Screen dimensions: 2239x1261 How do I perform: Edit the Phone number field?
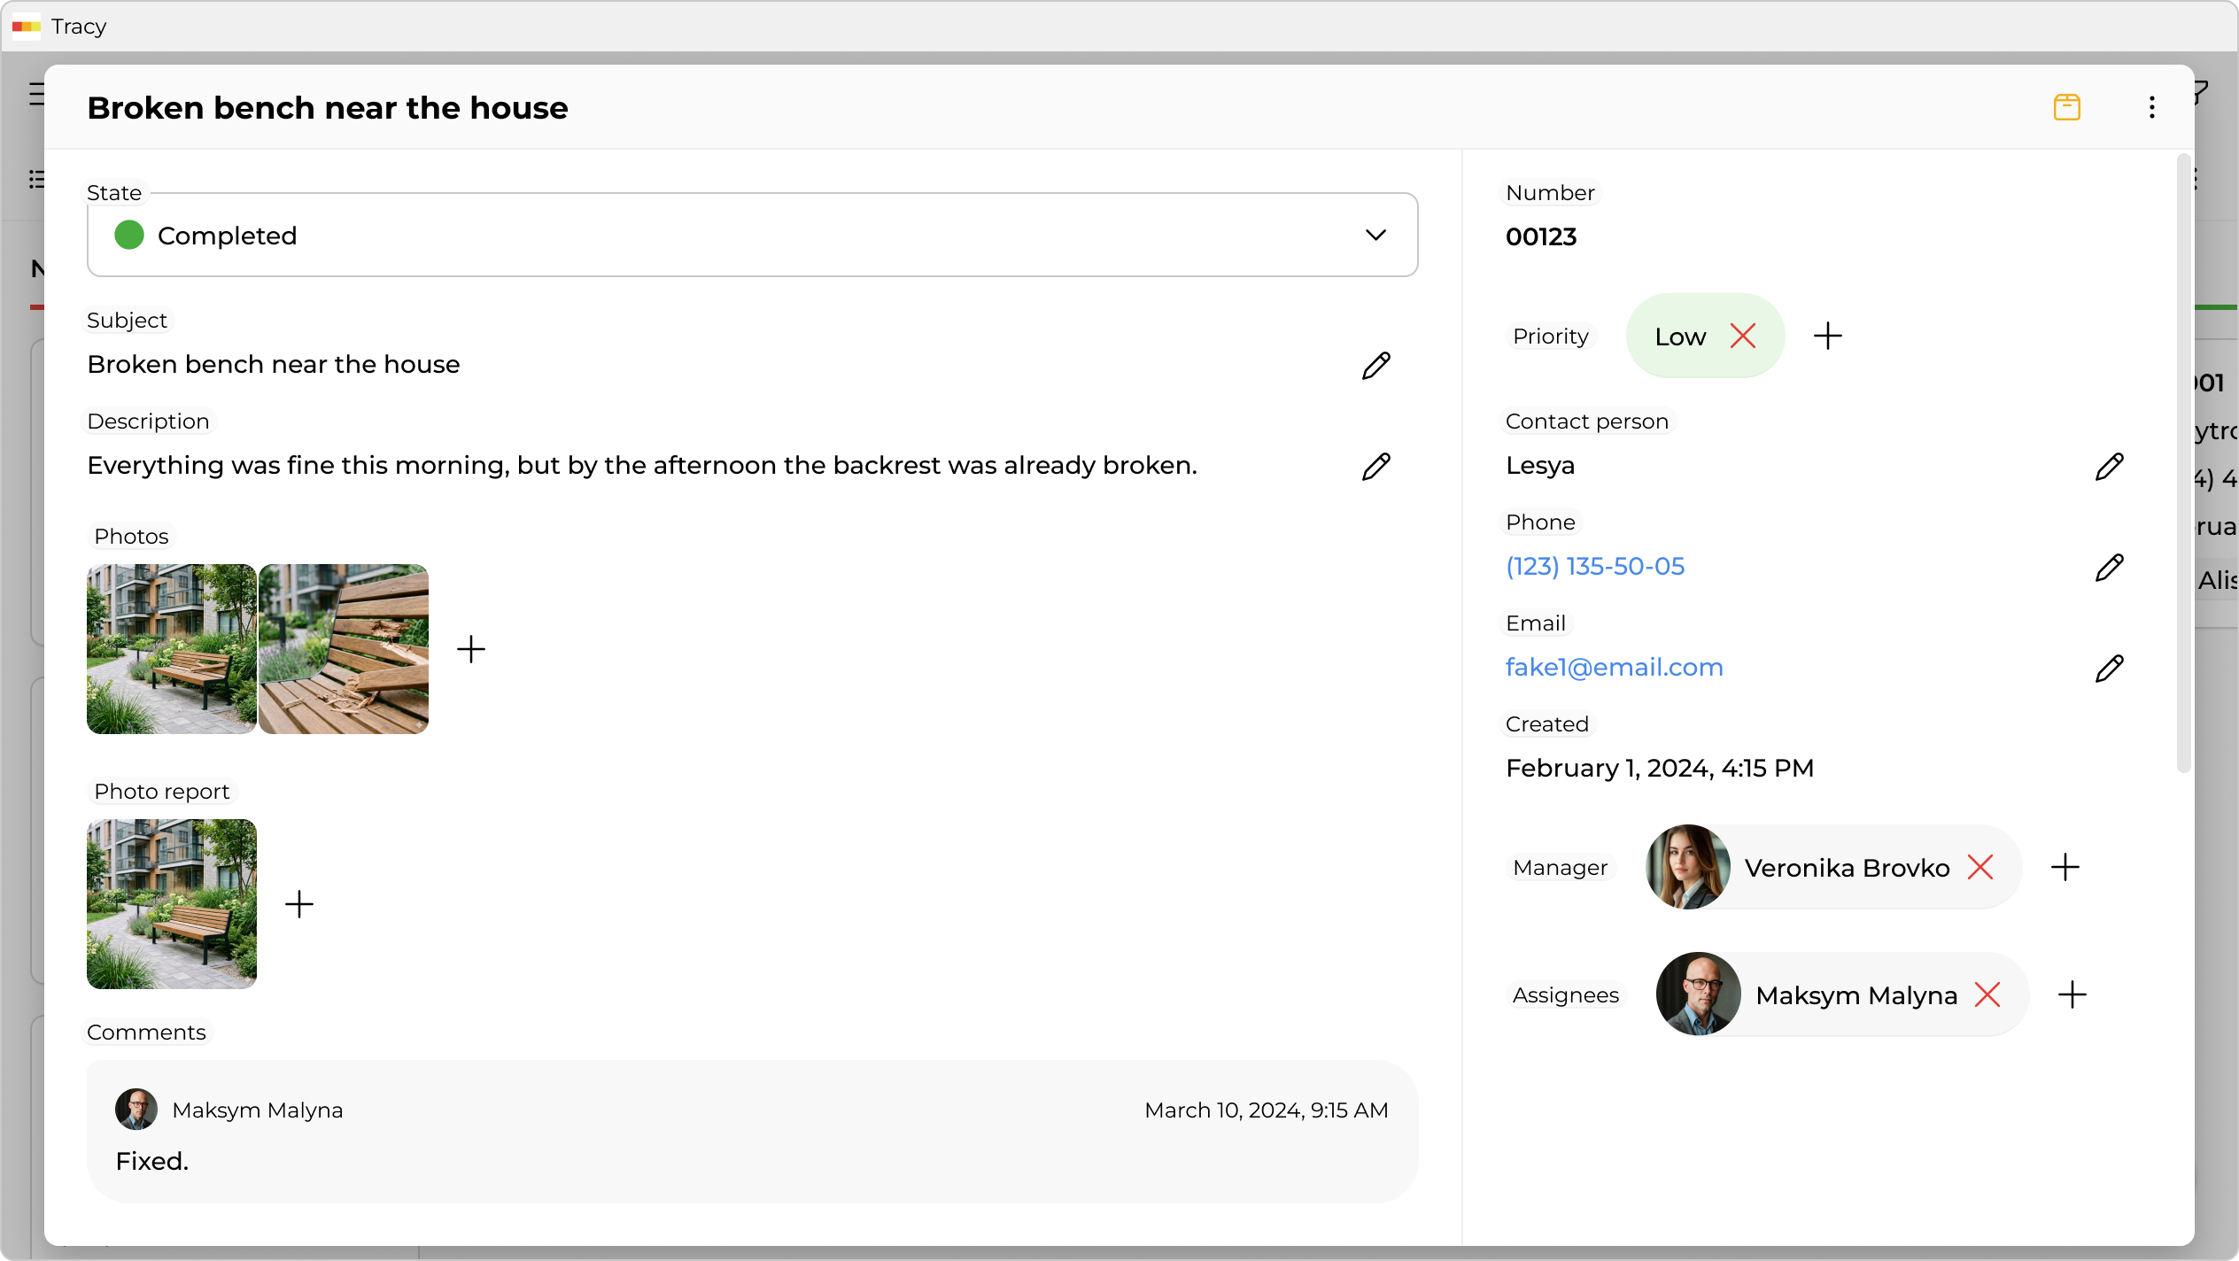2109,567
